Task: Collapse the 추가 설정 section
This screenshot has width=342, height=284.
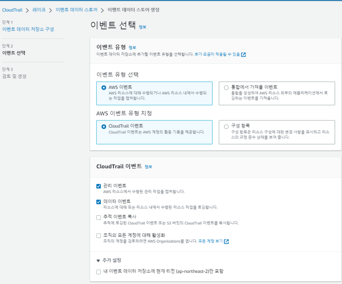Action: pyautogui.click(x=99, y=260)
